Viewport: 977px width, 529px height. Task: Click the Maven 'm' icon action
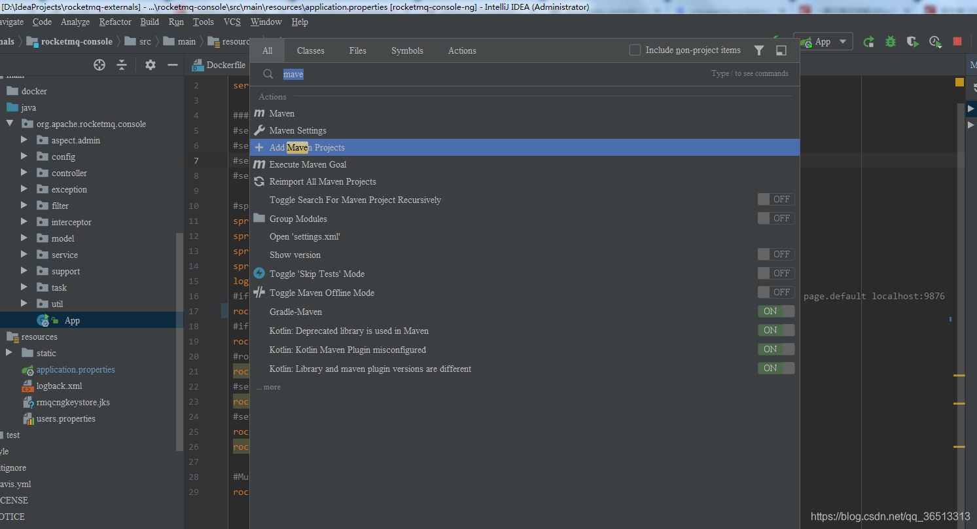point(259,113)
